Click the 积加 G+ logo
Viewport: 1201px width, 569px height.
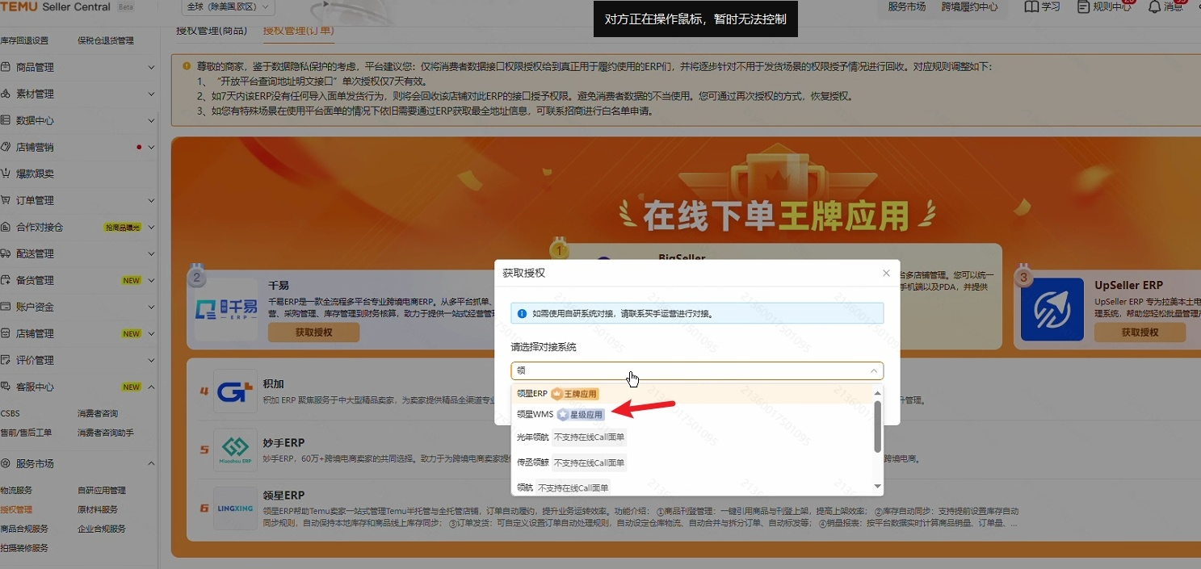click(x=235, y=391)
